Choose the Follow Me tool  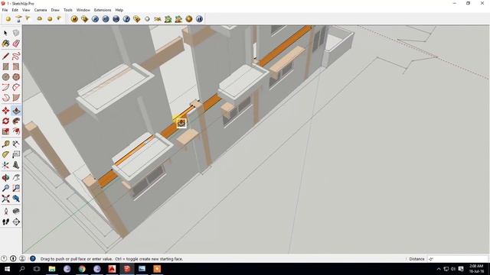coord(16,121)
